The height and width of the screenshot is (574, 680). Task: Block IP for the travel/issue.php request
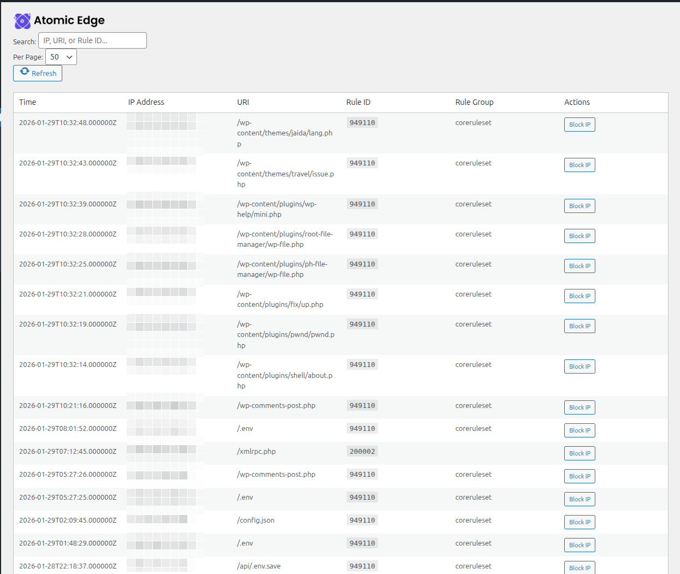[x=579, y=164]
